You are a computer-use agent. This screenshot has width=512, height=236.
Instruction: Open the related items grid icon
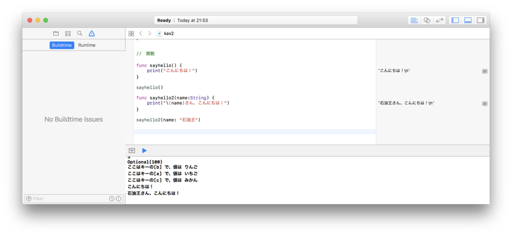click(131, 33)
